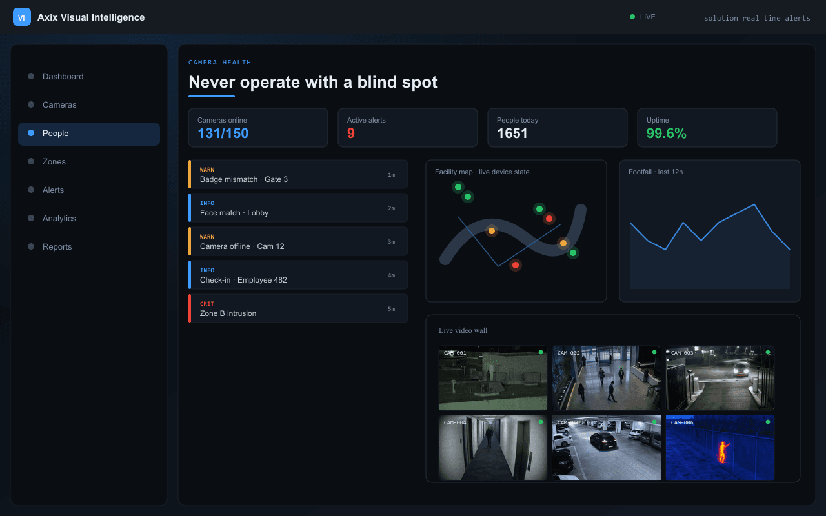Click the 'Never operate with a blind spot' heading
This screenshot has height=516, width=826.
(313, 82)
